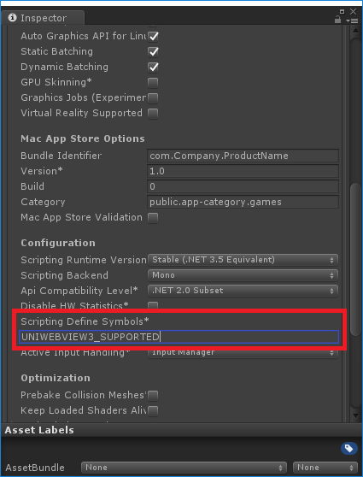Click the Mac App Store Validation label
This screenshot has height=477, width=363.
pyautogui.click(x=81, y=217)
